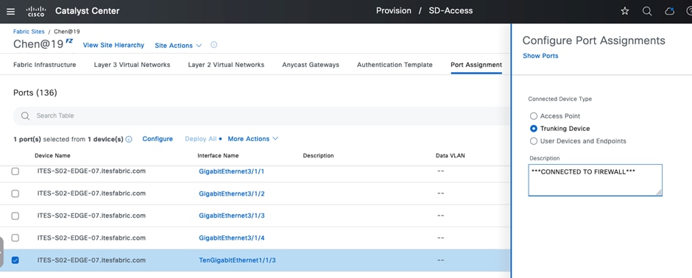
Task: Expand the More Actions dropdown
Action: click(253, 139)
